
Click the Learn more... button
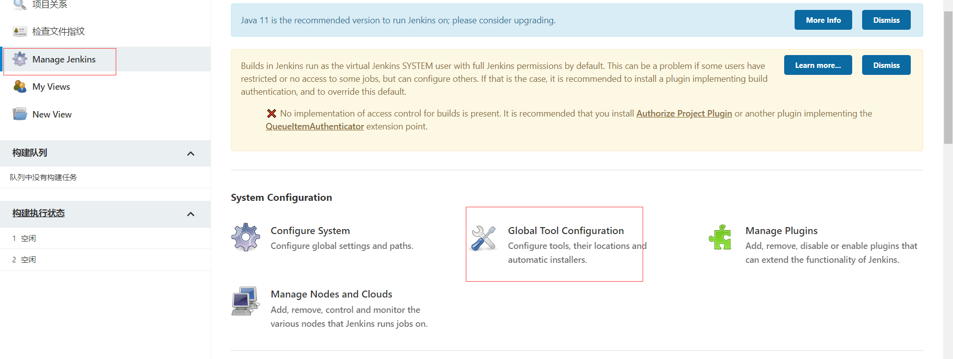coord(818,65)
